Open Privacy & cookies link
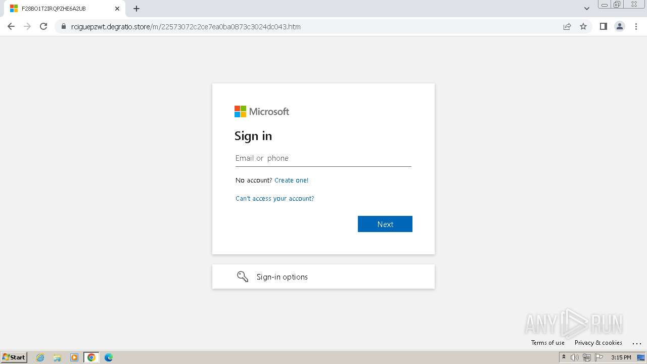 [x=598, y=342]
